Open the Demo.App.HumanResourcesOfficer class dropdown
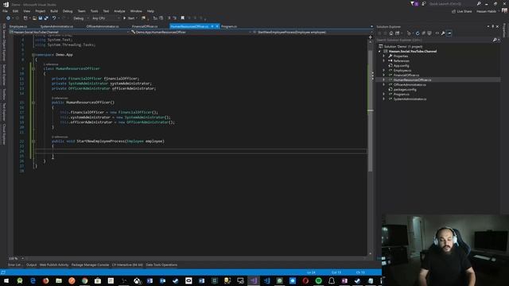 click(191, 32)
